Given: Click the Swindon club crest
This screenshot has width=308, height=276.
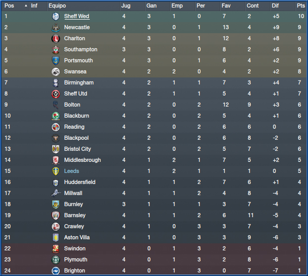Looking at the screenshot, I should (56, 248).
